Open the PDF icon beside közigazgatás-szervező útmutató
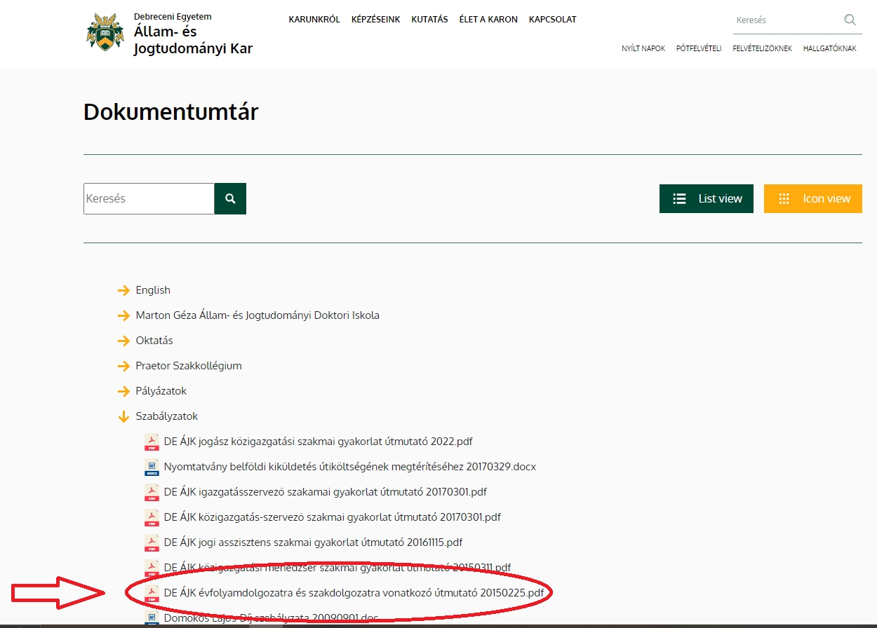Image resolution: width=877 pixels, height=628 pixels. [152, 517]
